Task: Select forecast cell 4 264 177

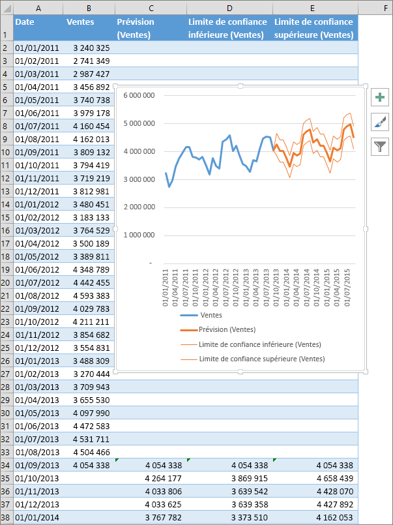Action: pos(151,478)
